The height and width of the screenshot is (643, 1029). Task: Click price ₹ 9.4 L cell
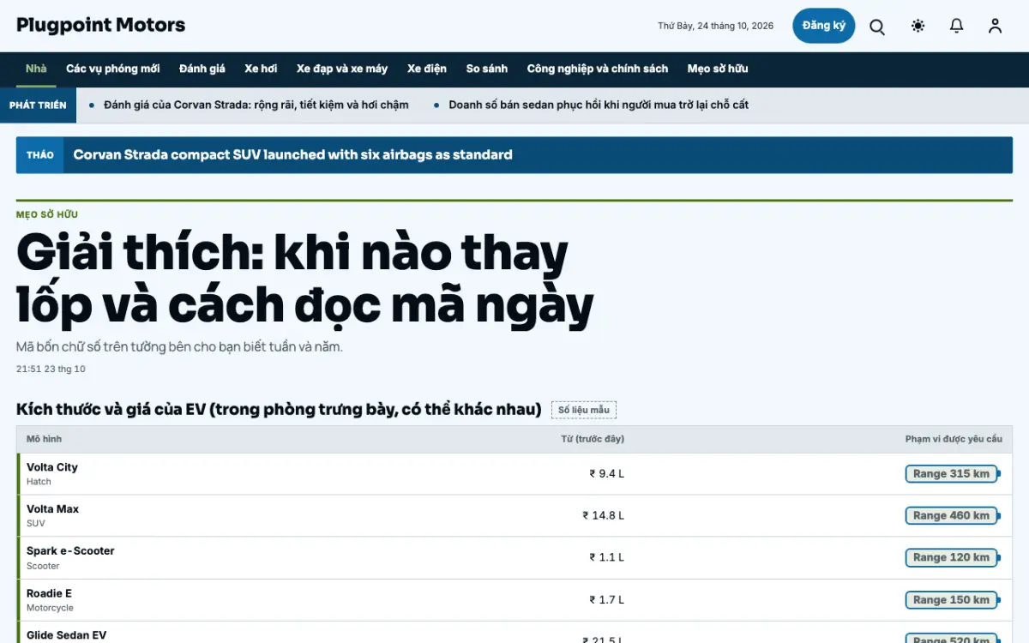pyautogui.click(x=607, y=474)
